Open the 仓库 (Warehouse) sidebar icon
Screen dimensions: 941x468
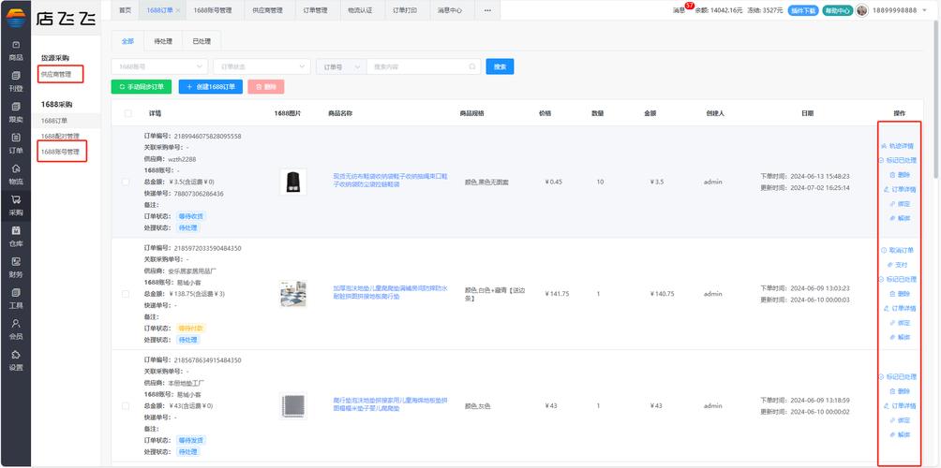tap(16, 235)
